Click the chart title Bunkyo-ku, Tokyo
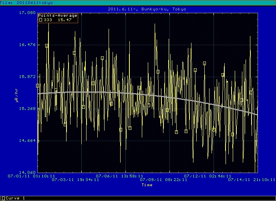This screenshot has width=276, height=201. pos(147,8)
